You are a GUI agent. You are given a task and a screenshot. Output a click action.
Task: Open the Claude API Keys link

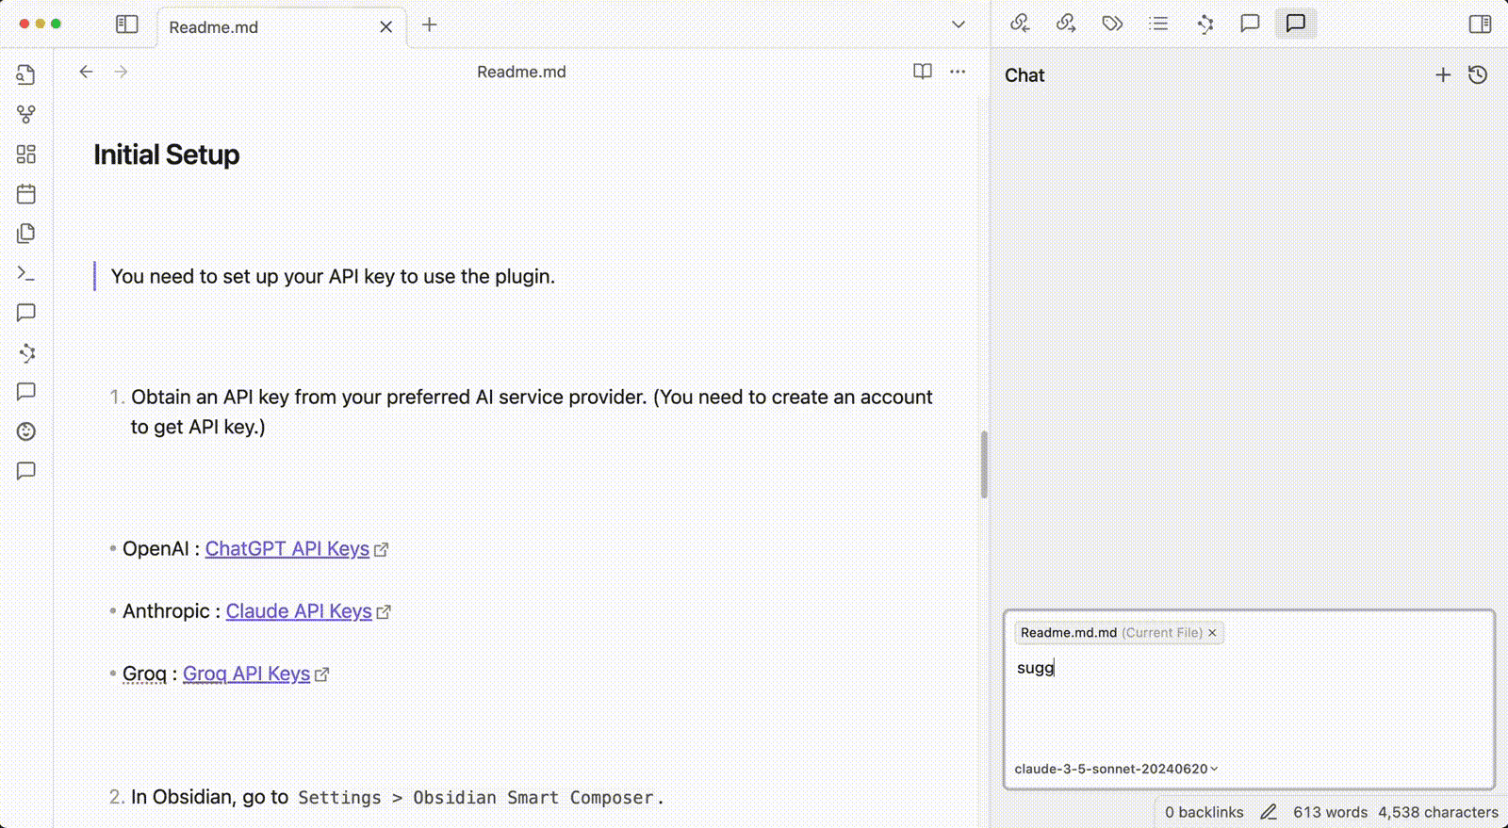pos(299,610)
